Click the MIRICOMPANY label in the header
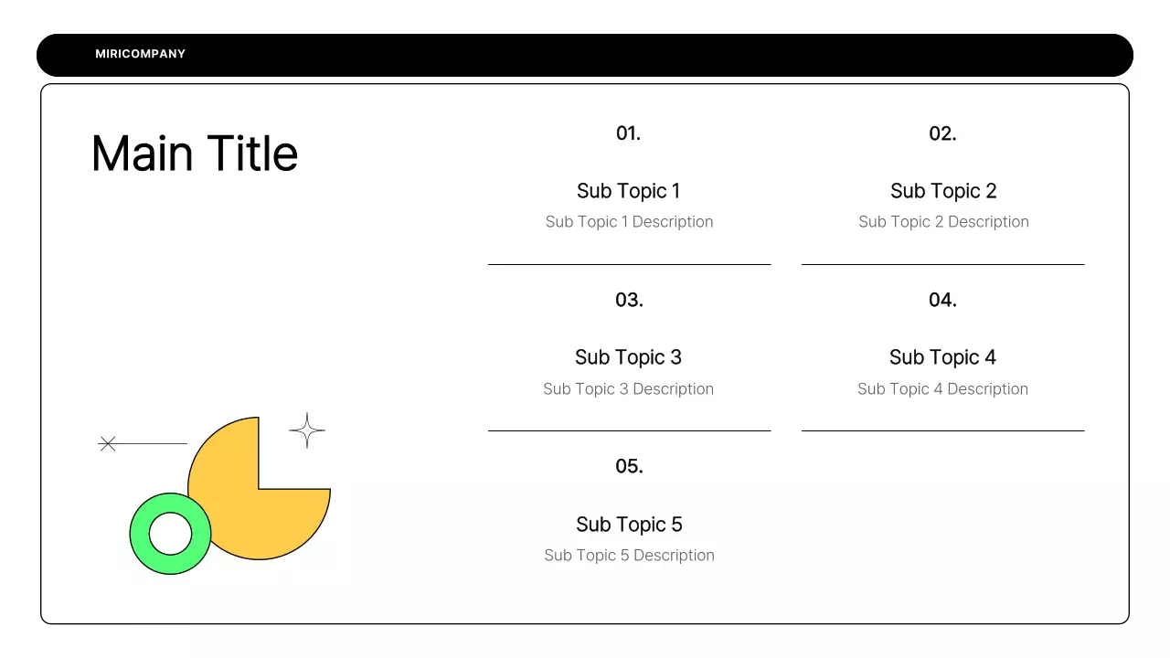Image resolution: width=1170 pixels, height=658 pixels. [x=140, y=55]
